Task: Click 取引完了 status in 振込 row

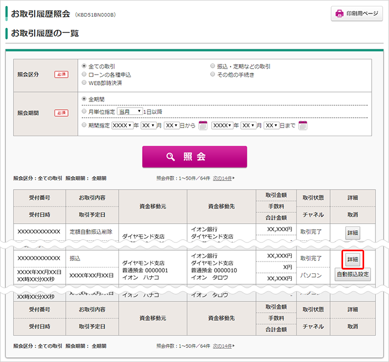Action: tap(311, 259)
